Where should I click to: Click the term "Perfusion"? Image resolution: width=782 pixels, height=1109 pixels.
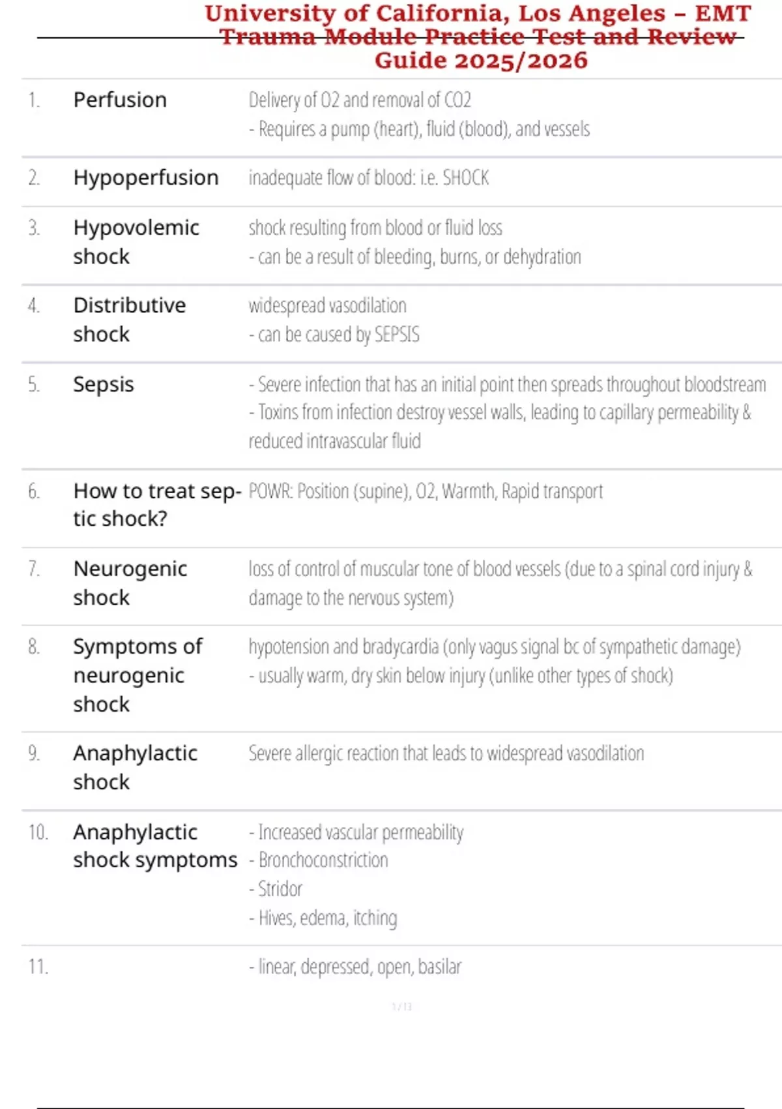tap(120, 100)
